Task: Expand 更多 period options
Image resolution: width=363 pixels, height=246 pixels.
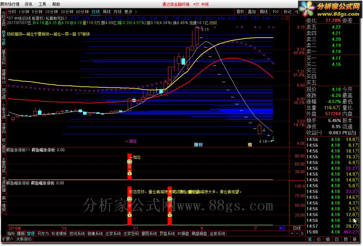Action: pyautogui.click(x=131, y=12)
